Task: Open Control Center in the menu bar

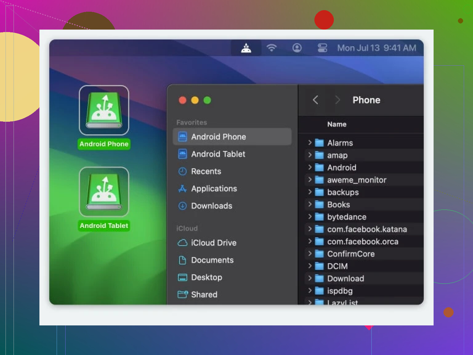Action: coord(322,48)
